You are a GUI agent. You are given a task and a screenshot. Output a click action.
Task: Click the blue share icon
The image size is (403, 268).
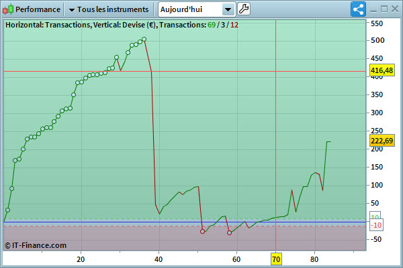358,9
